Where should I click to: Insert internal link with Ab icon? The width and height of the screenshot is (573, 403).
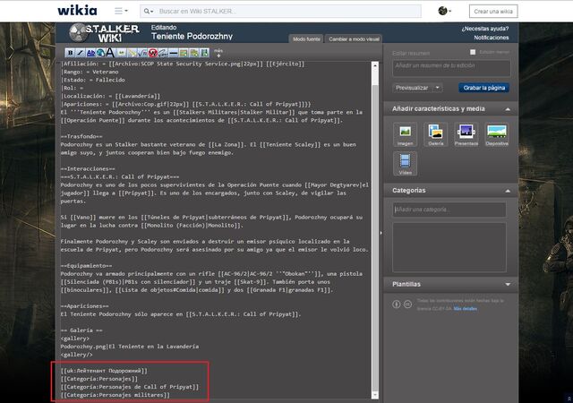tap(90, 53)
